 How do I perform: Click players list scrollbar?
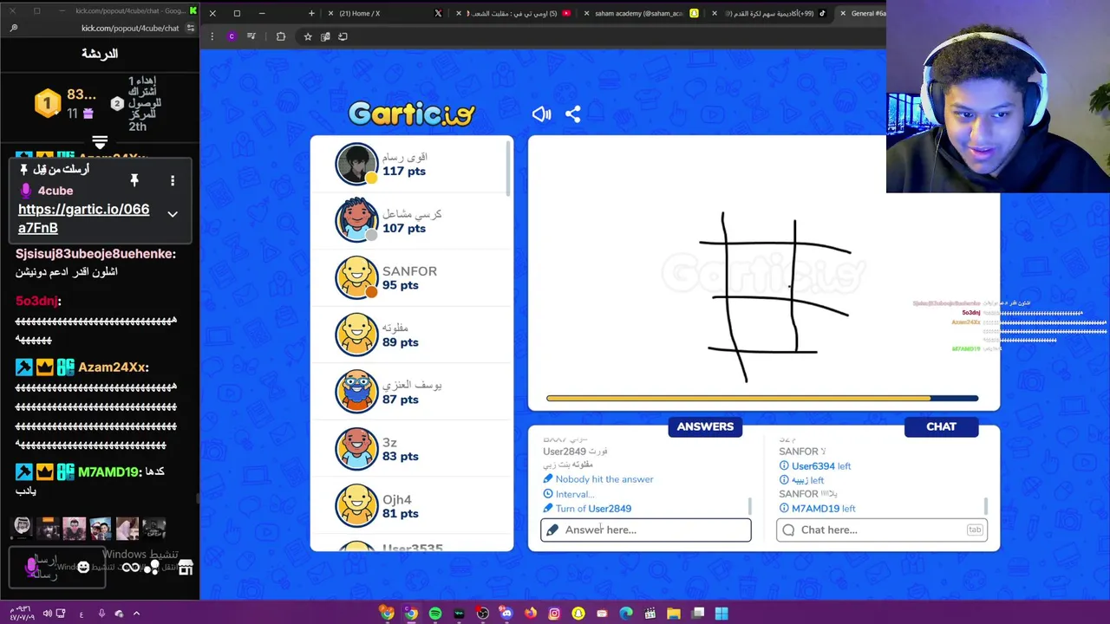[x=508, y=167]
